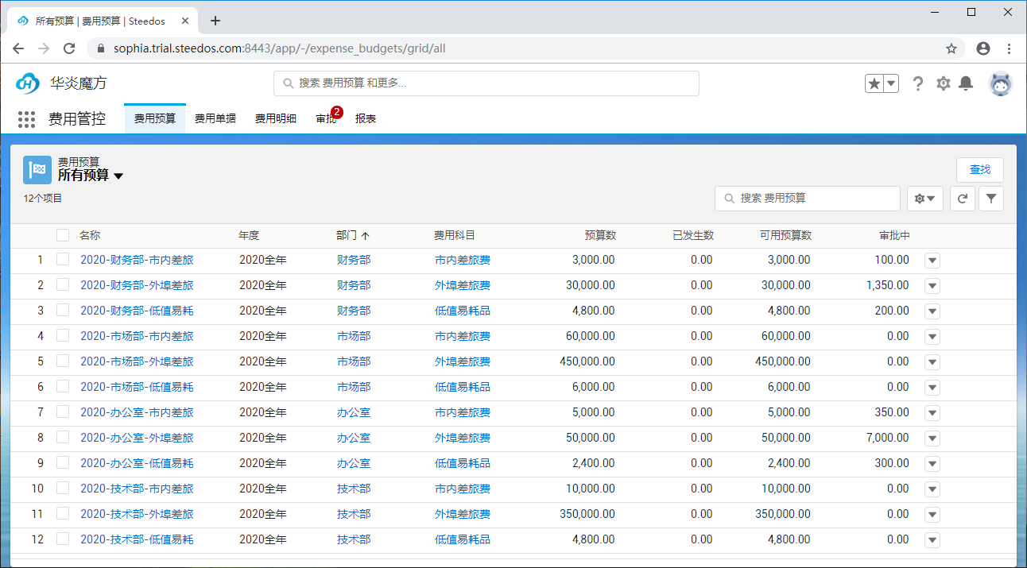This screenshot has height=568, width=1027.
Task: Click into the 搜索费用预算 search field
Action: pyautogui.click(x=807, y=199)
